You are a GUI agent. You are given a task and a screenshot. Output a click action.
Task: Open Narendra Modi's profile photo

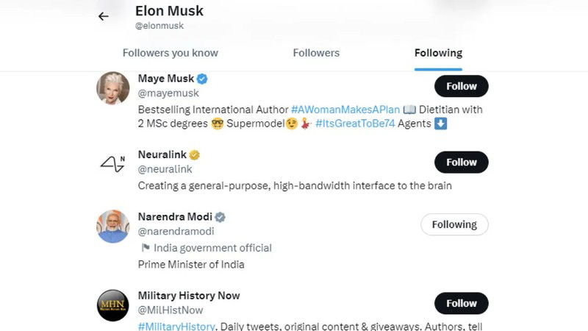click(x=113, y=227)
